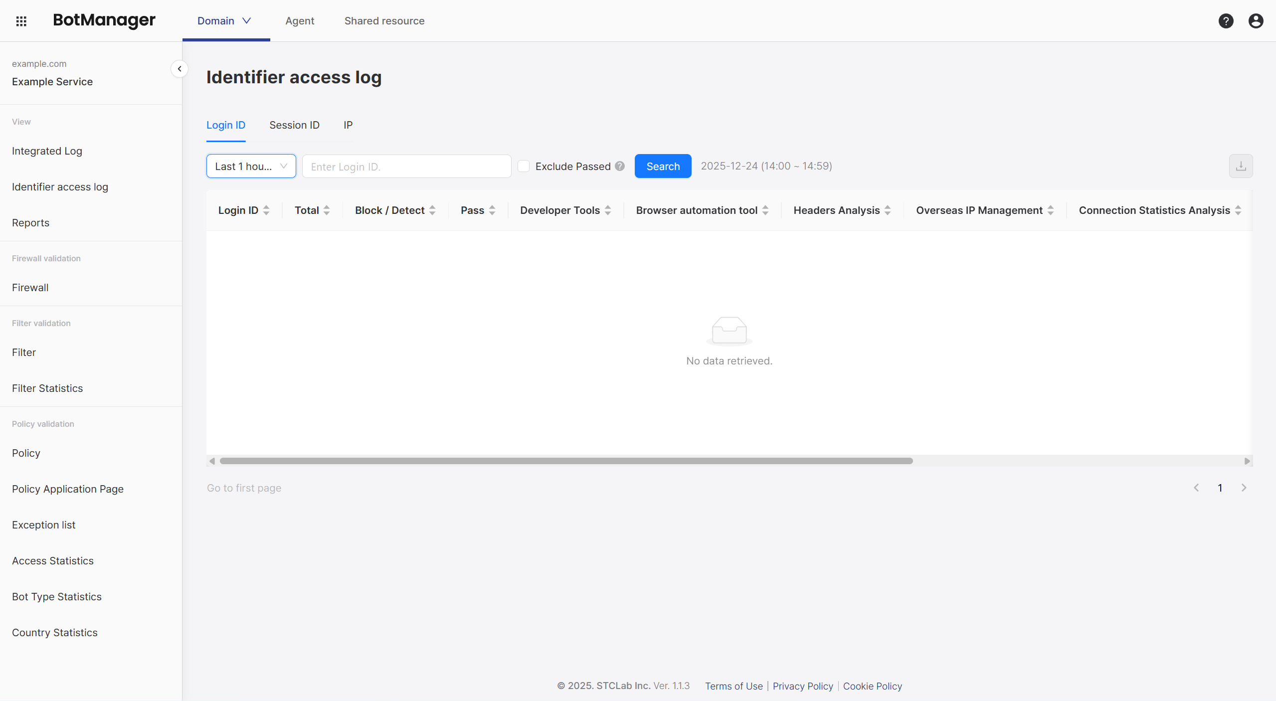Open the user account profile icon
Viewport: 1276px width, 701px height.
[1256, 21]
